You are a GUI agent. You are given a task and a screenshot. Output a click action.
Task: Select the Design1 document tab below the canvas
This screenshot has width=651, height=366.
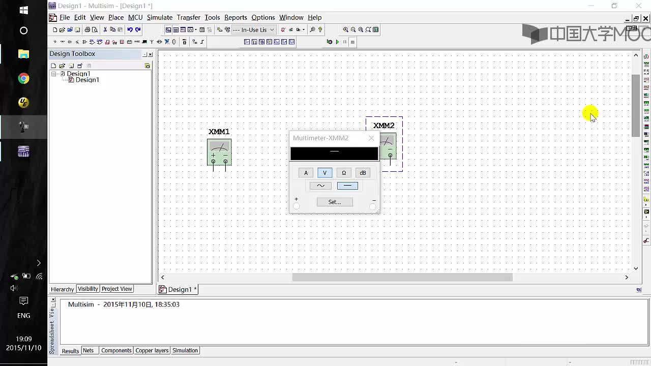coord(177,289)
